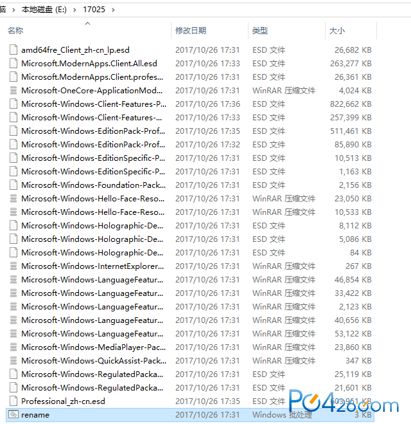Click icon of 25,119 KB RegulatedPacka file
Viewport: 411px width, 424px height.
(x=13, y=374)
